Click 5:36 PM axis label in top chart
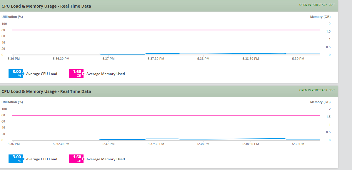Image resolution: width=352 pixels, height=170 pixels. 14,59
